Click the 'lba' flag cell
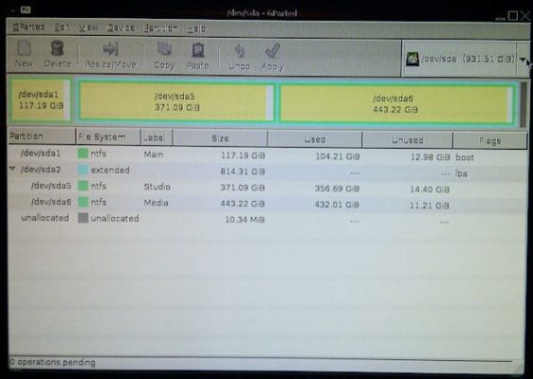Screen dimensions: 533x379 coord(461,174)
